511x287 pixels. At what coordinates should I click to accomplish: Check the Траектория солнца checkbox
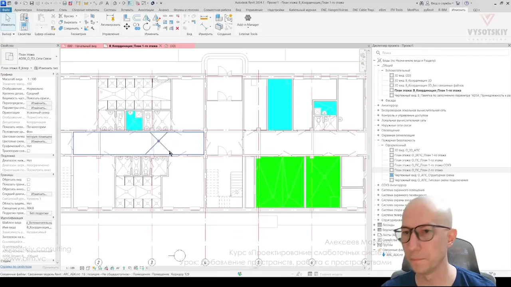28,151
